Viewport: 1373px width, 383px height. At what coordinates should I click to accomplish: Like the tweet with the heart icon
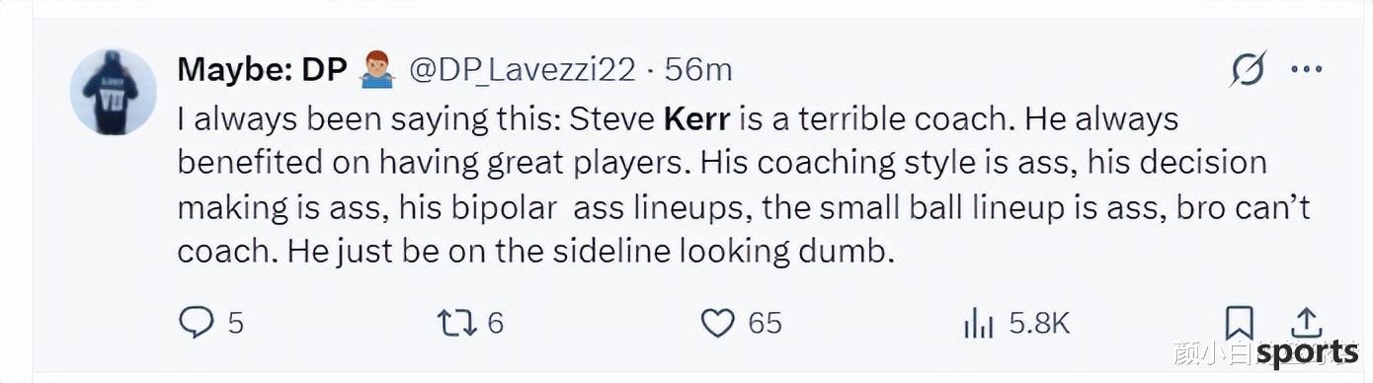click(x=718, y=323)
